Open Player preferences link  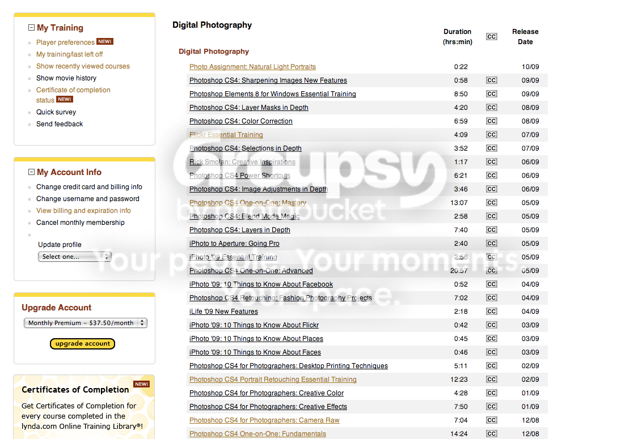pos(65,42)
